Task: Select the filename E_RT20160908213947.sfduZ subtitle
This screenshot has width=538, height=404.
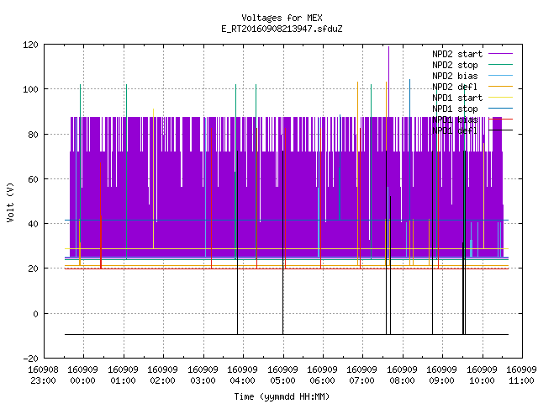Action: click(282, 29)
